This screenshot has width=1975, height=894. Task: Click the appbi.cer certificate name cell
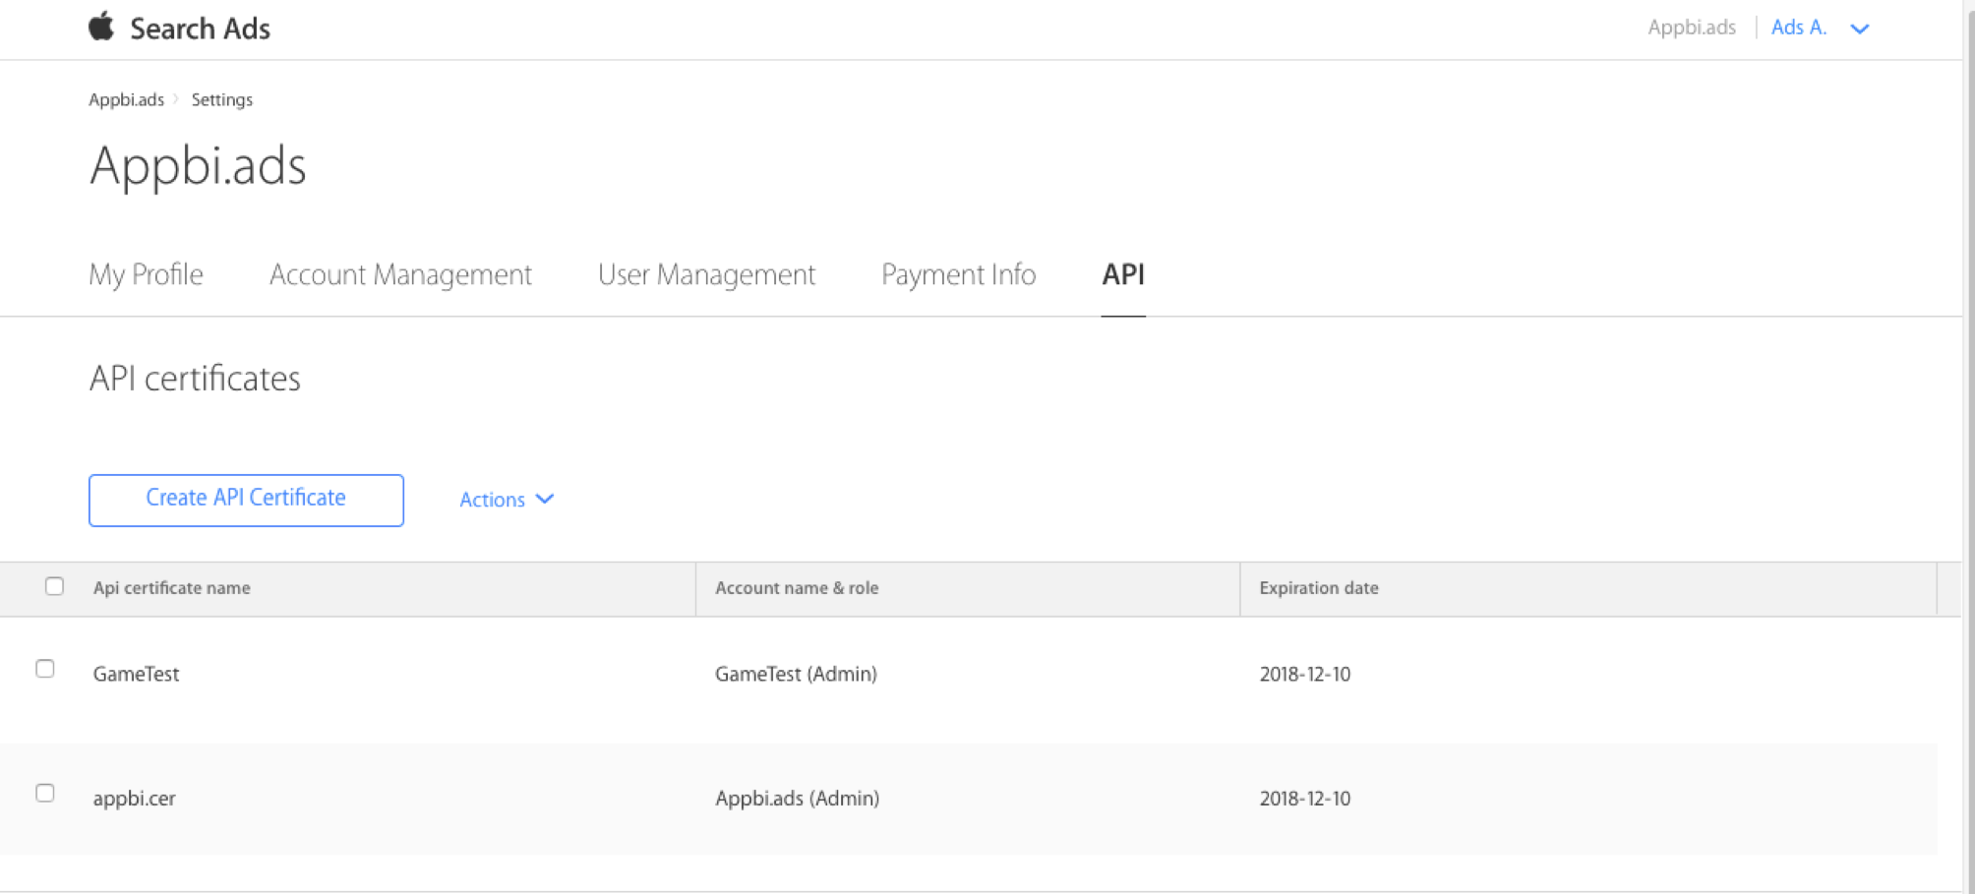coord(135,798)
